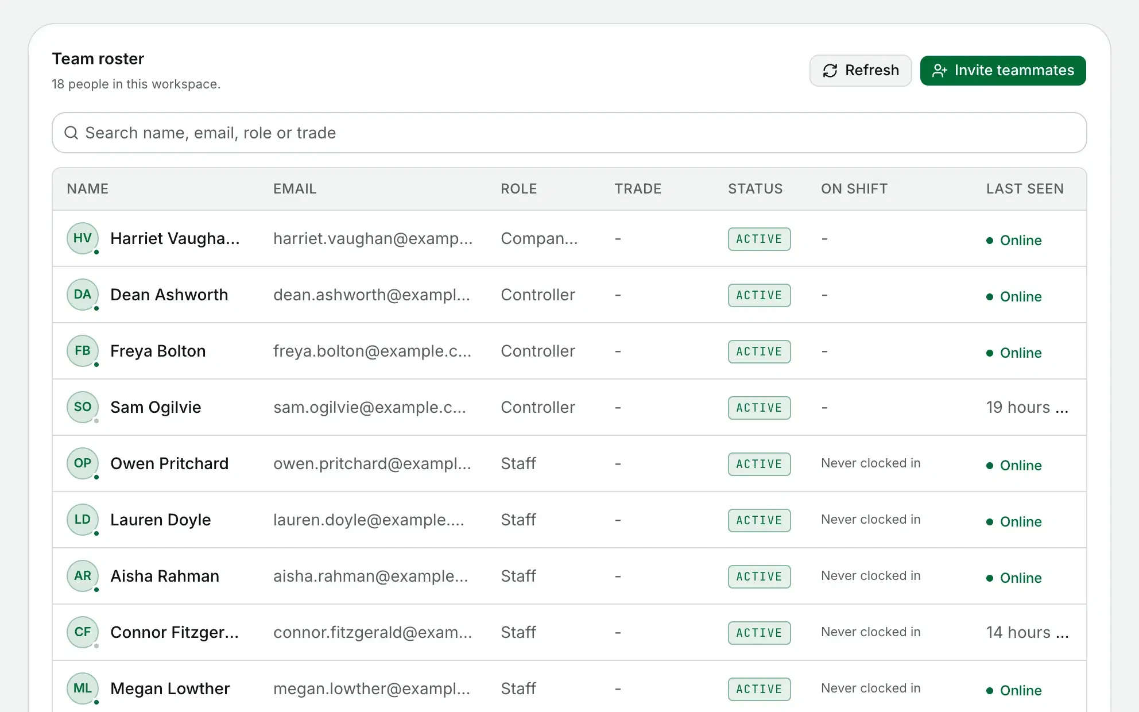
Task: Click '14 hours ...' in Connor Fitzgerald's row
Action: 1027,632
